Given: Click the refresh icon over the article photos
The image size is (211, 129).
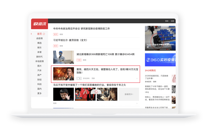Looking at the screenshot, I should click(96, 92).
